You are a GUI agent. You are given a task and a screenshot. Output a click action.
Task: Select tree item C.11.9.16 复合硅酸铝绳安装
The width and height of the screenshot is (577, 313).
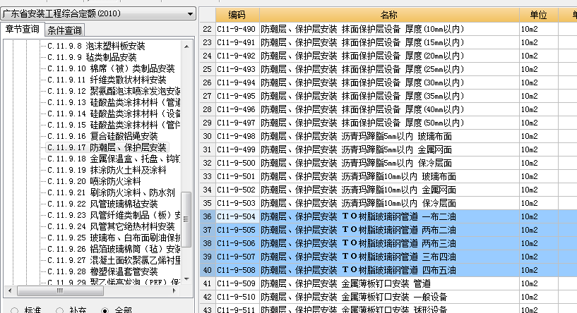coord(102,136)
